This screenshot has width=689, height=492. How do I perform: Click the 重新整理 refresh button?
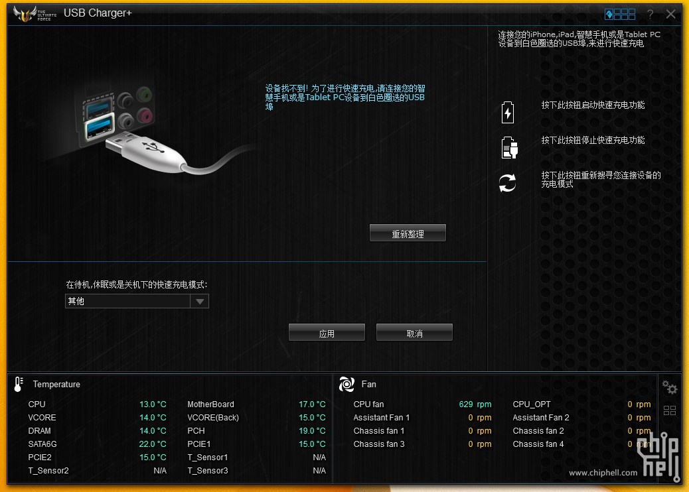pyautogui.click(x=408, y=233)
